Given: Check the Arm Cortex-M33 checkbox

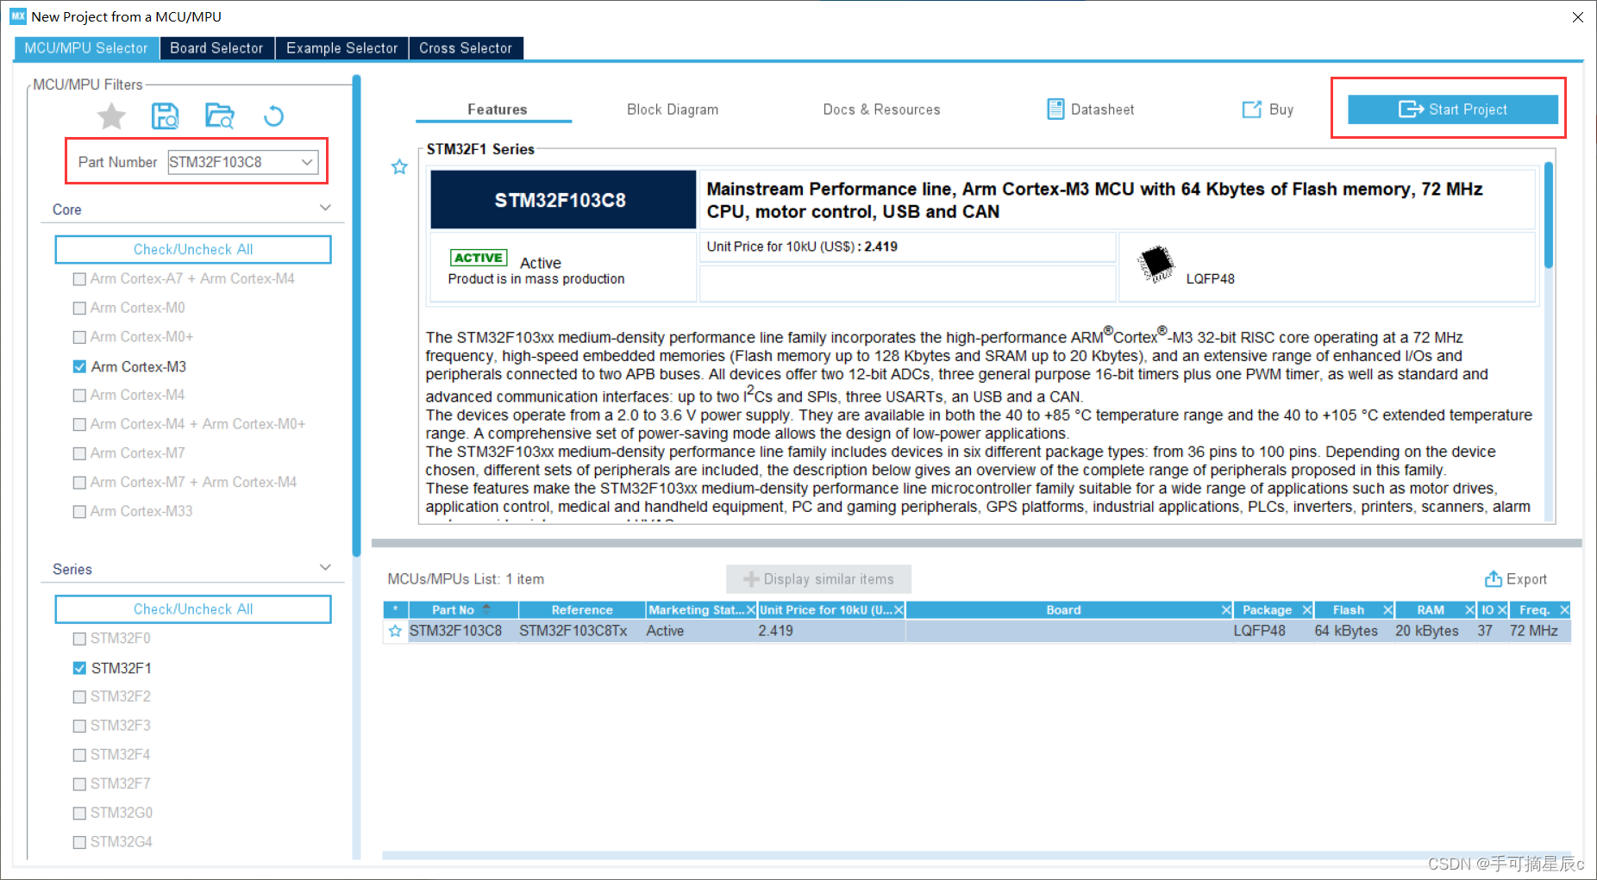Looking at the screenshot, I should 79,512.
